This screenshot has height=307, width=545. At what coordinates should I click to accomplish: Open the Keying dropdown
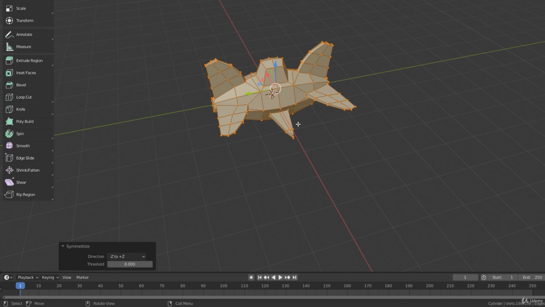coord(50,277)
